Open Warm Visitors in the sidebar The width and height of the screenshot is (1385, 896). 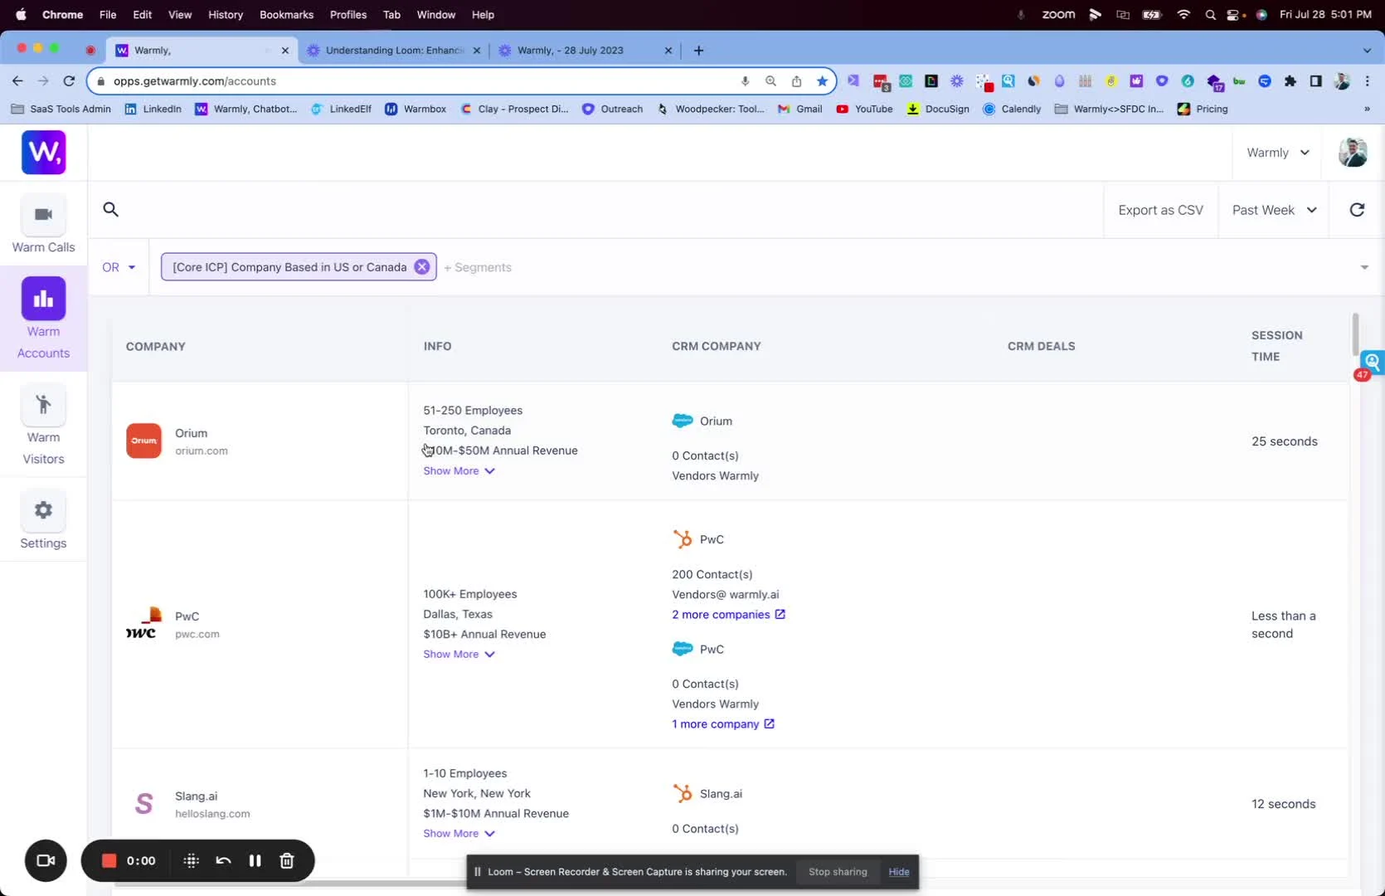[x=43, y=426]
